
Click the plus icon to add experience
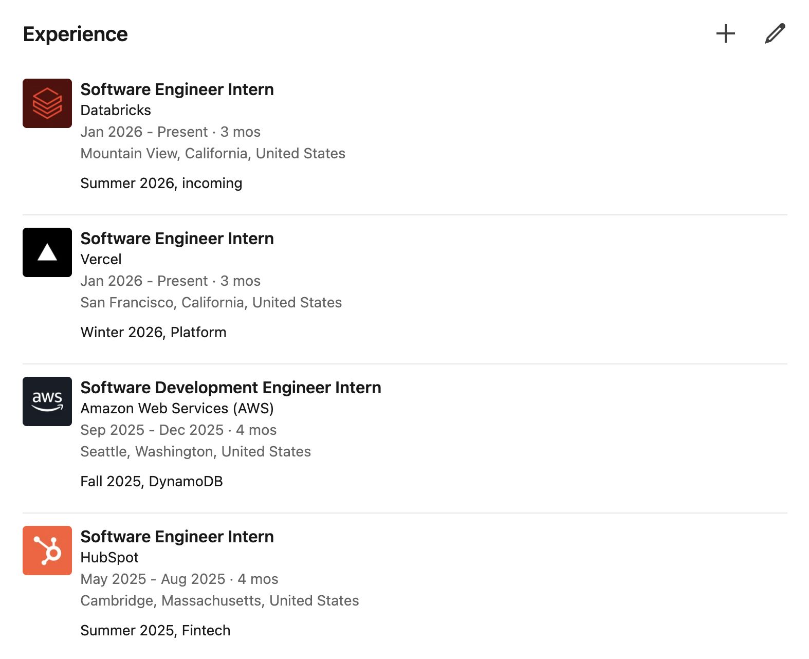coord(725,34)
